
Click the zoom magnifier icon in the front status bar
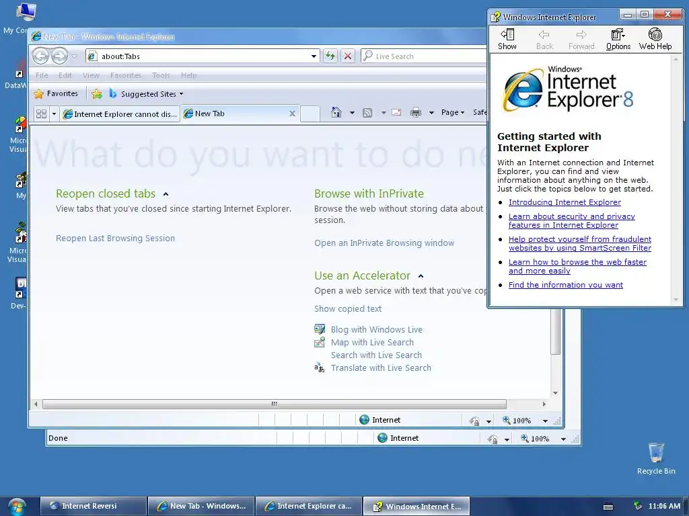pyautogui.click(x=506, y=420)
